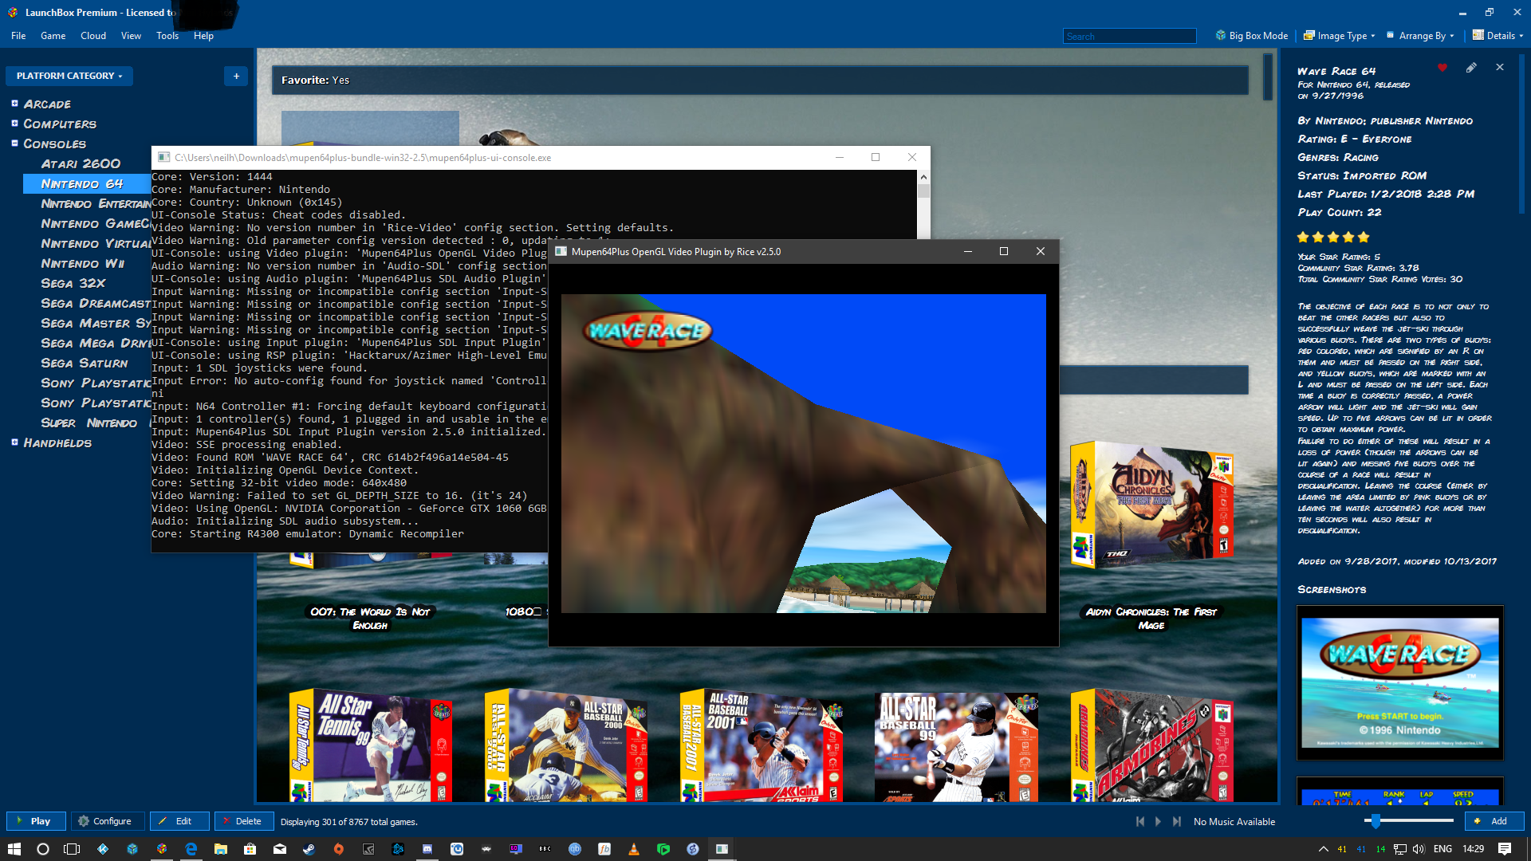Screen dimensions: 1531x861
Task: Open the Cloud menu
Action: coord(92,36)
